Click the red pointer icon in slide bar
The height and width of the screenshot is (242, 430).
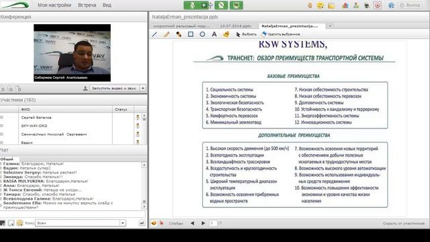click(x=161, y=223)
